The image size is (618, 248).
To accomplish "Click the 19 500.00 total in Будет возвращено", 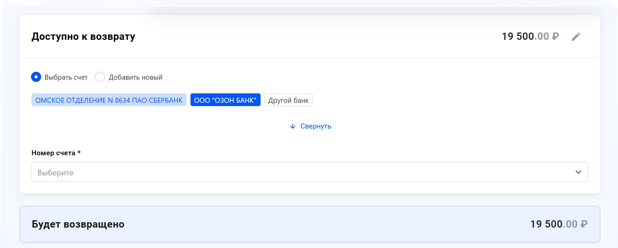I will (554, 224).
